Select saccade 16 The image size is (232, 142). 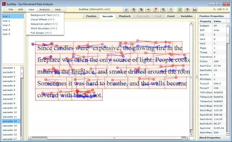(x=11, y=130)
